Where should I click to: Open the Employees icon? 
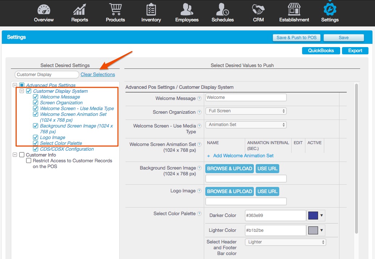(x=187, y=10)
